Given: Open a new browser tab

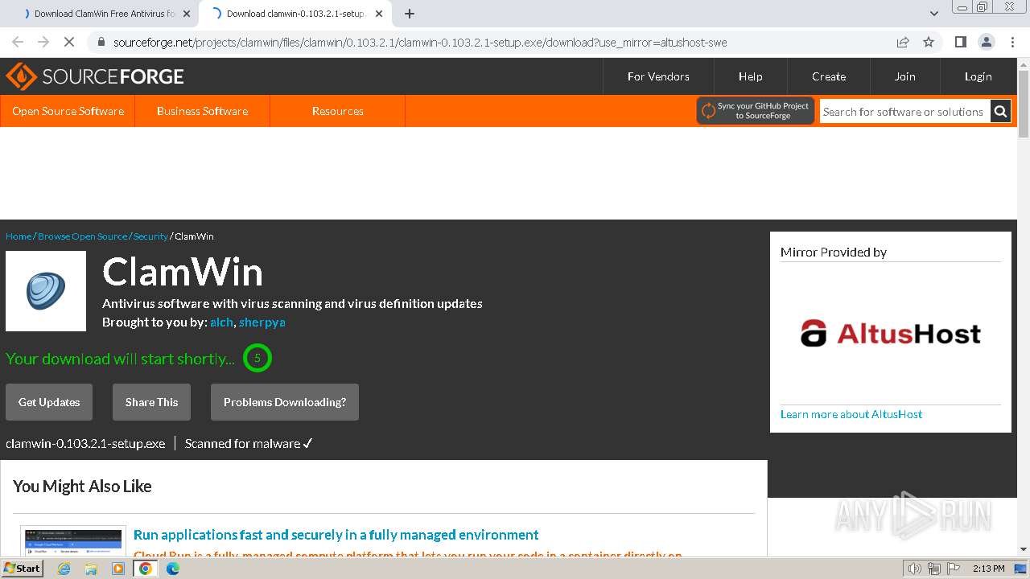Looking at the screenshot, I should pyautogui.click(x=410, y=14).
